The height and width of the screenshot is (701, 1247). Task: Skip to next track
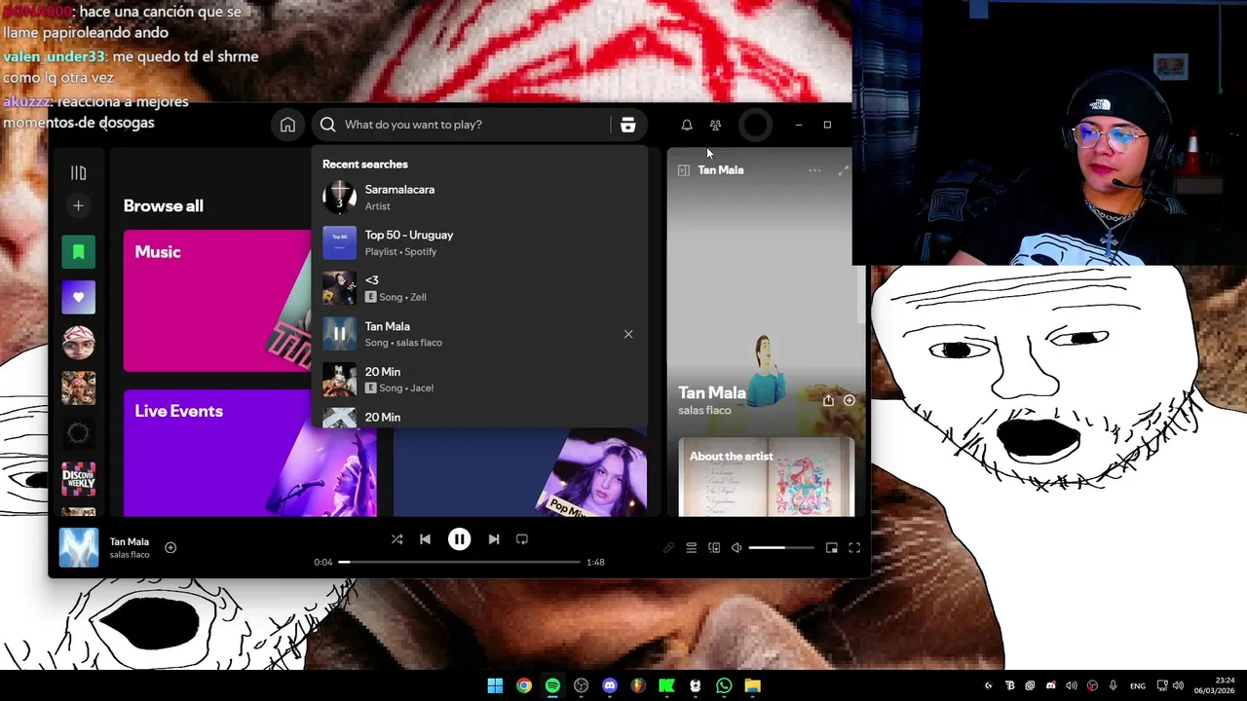(x=494, y=539)
